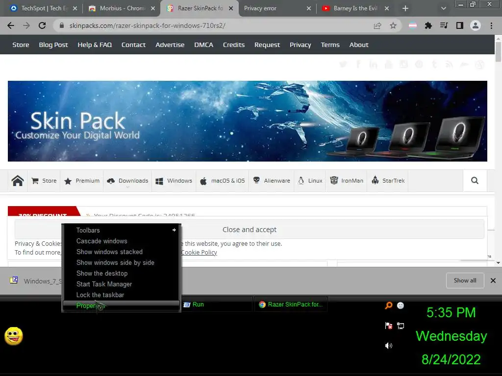The height and width of the screenshot is (376, 502).
Task: Open the volume speaker tray icon
Action: click(389, 346)
